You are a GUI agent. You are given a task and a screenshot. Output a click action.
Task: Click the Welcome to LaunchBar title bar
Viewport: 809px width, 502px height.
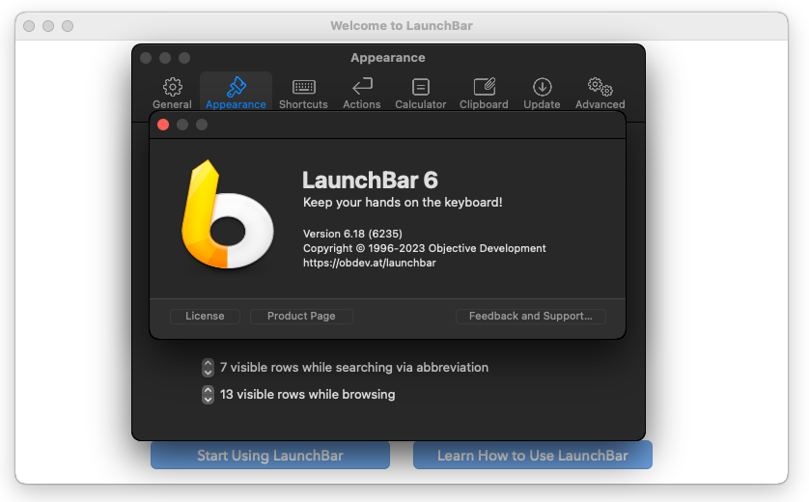[402, 26]
